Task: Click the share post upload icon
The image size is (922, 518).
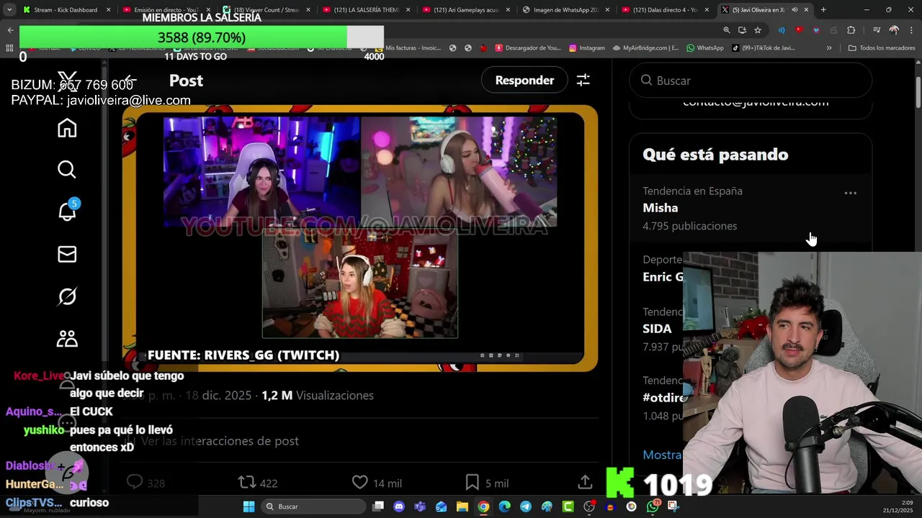Action: [x=585, y=482]
